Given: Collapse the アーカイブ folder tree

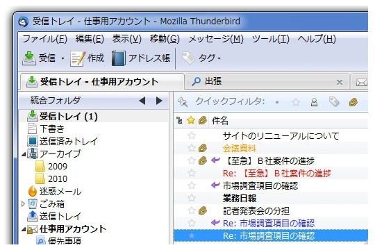Looking at the screenshot, I should pyautogui.click(x=24, y=155).
